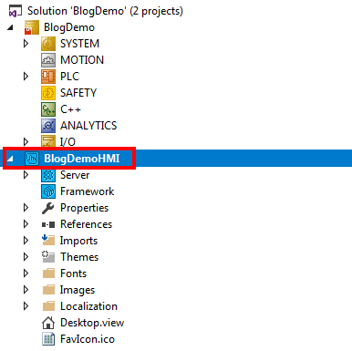The image size is (352, 351).
Task: Click the orange PLC icon
Action: tap(48, 77)
